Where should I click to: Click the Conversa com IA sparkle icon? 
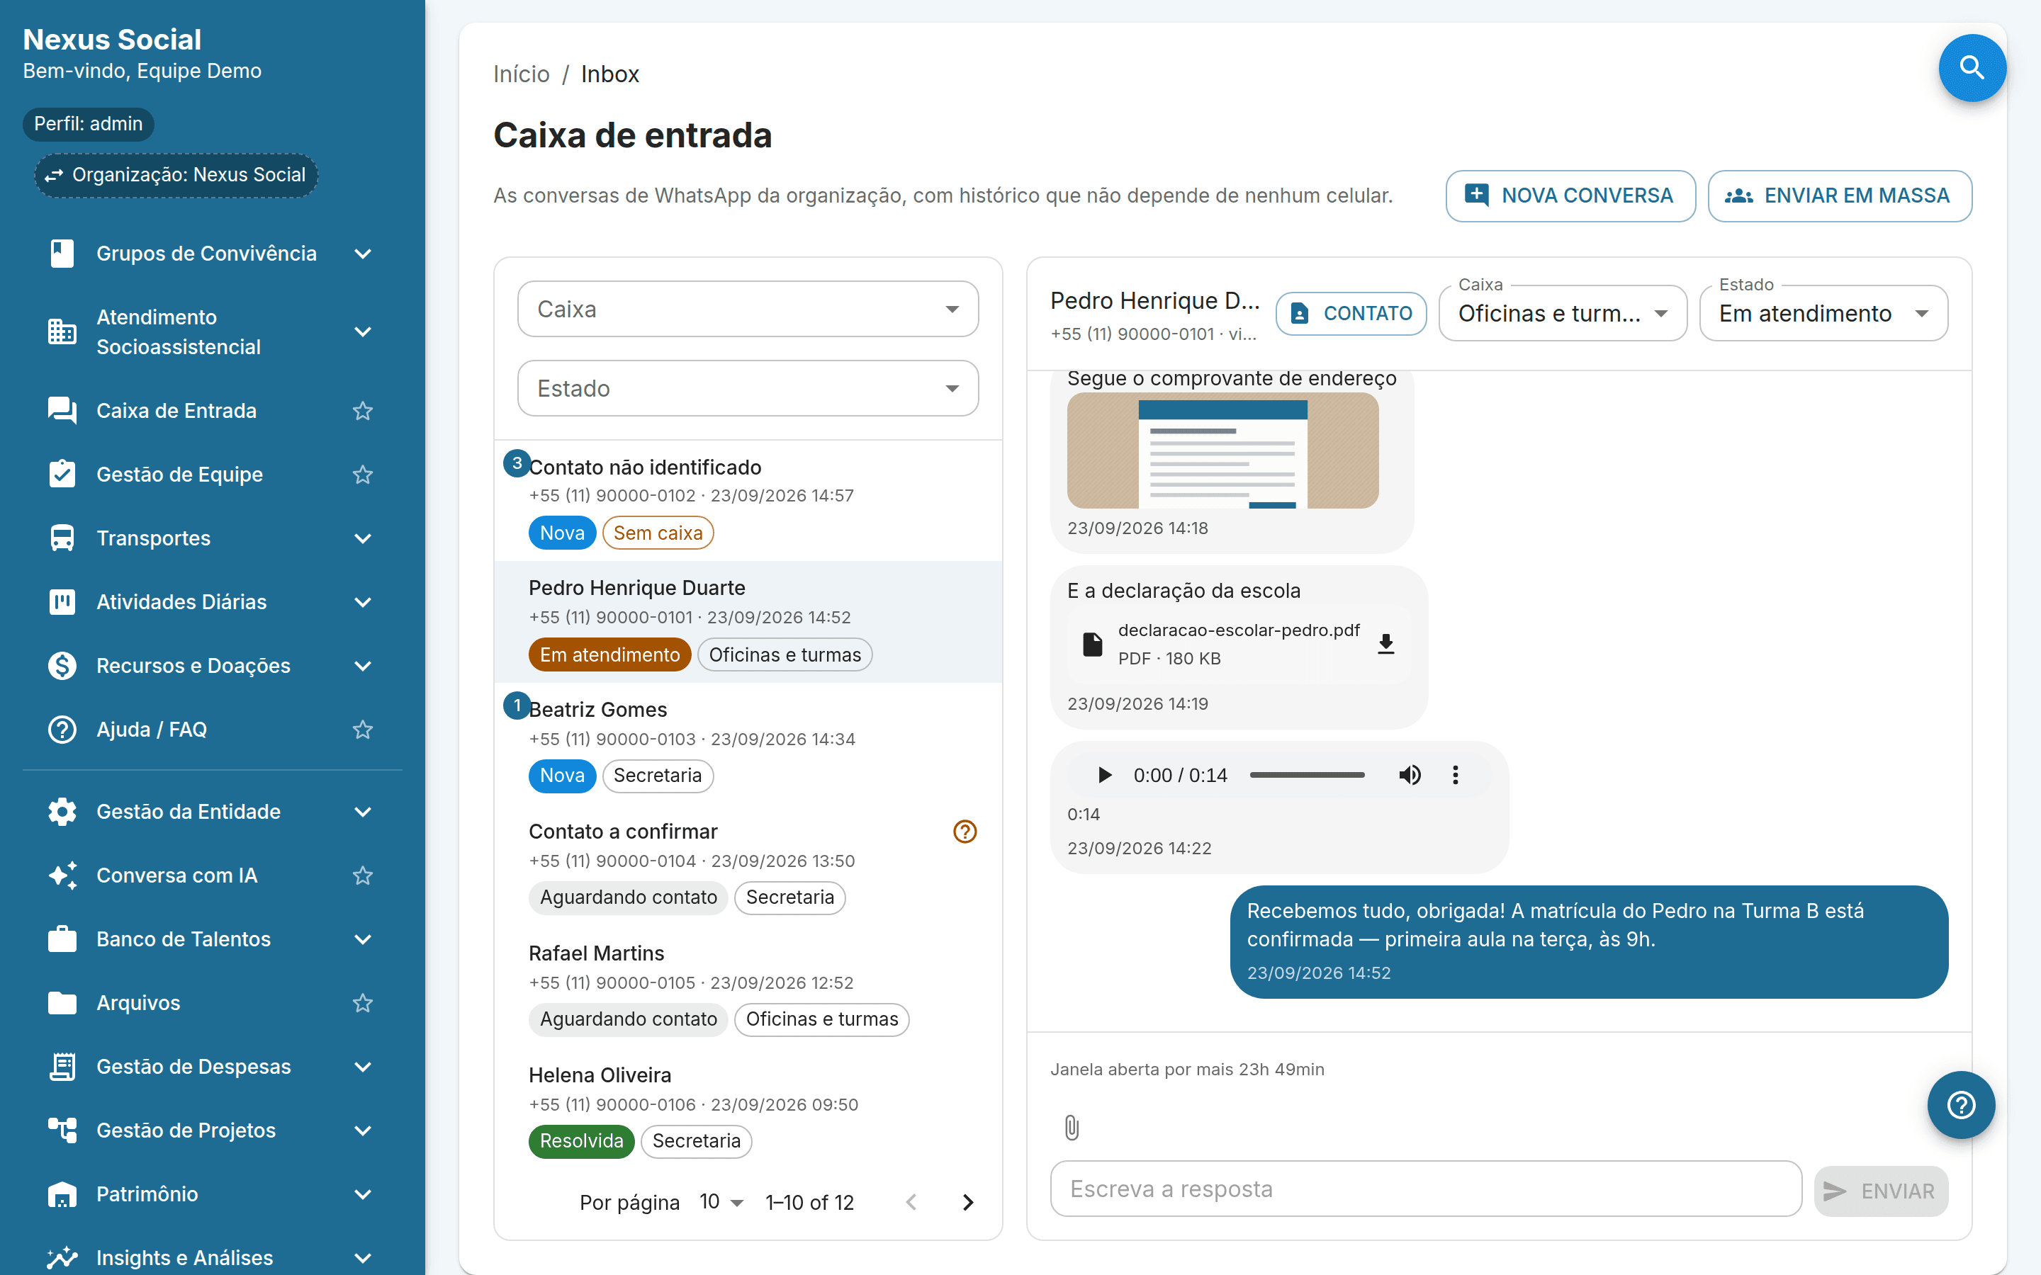[x=62, y=875]
